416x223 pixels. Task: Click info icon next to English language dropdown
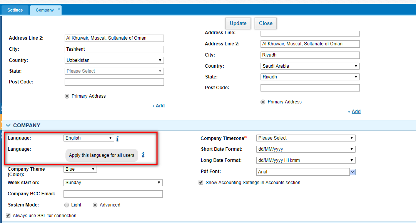(117, 138)
